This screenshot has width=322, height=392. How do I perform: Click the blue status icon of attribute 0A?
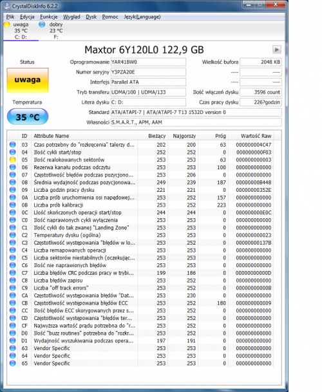pyautogui.click(x=12, y=197)
